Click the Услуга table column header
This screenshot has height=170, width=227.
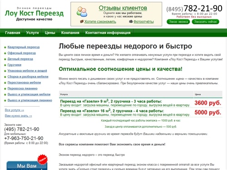(x=126, y=94)
